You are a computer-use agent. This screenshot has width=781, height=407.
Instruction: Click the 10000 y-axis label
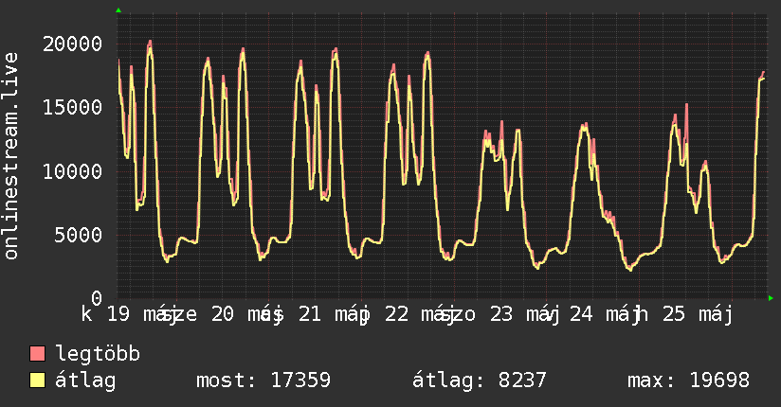pos(73,171)
